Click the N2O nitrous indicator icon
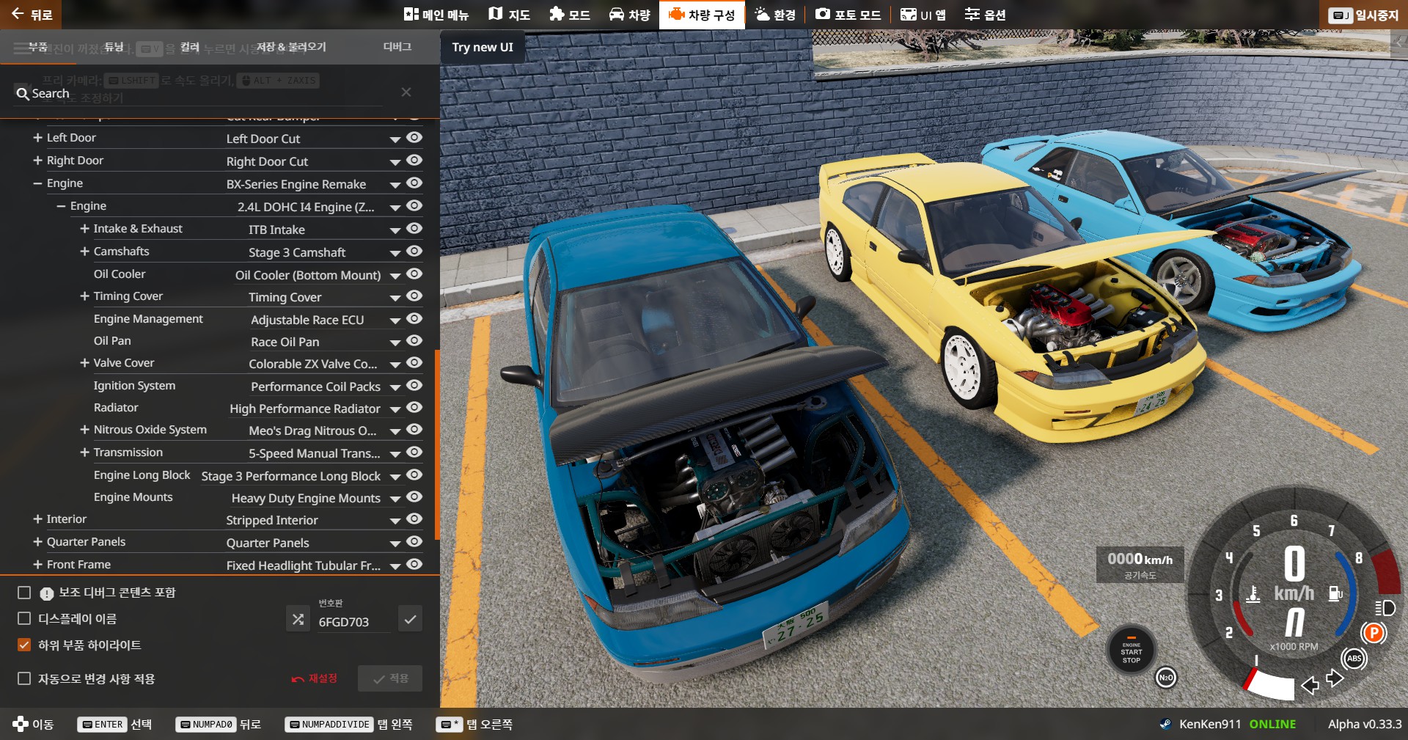 point(1166,678)
